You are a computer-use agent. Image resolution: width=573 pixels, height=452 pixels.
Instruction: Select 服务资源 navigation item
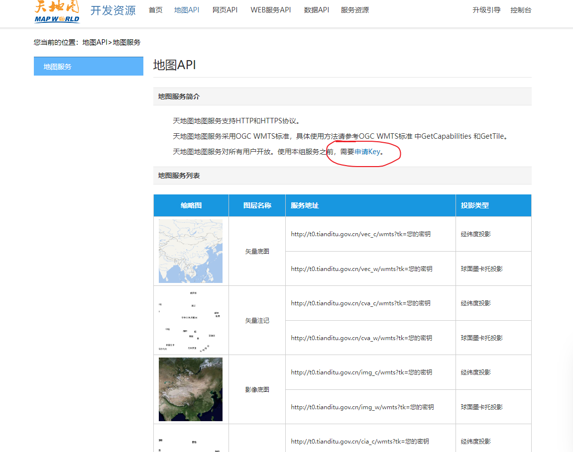point(354,10)
